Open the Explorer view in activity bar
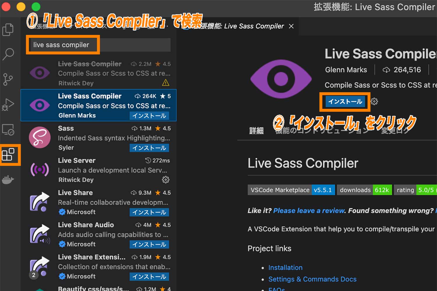The height and width of the screenshot is (291, 437). click(8, 29)
